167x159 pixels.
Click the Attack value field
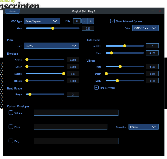coord(73,59)
